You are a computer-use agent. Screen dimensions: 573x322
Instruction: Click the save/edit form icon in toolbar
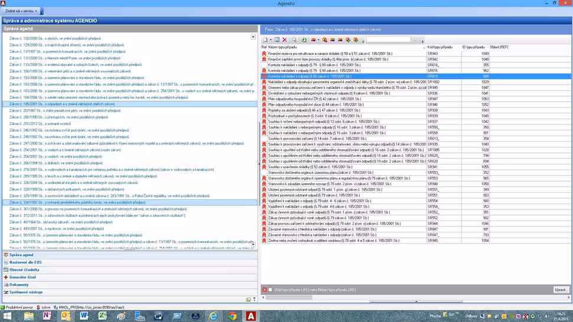click(276, 40)
